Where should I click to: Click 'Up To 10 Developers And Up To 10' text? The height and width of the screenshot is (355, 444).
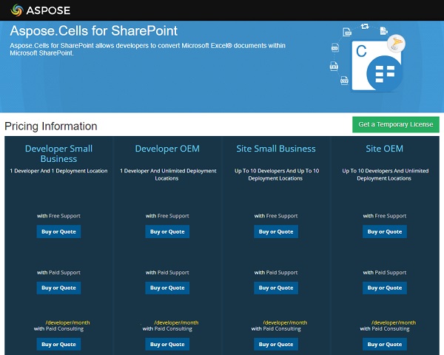[x=277, y=171]
